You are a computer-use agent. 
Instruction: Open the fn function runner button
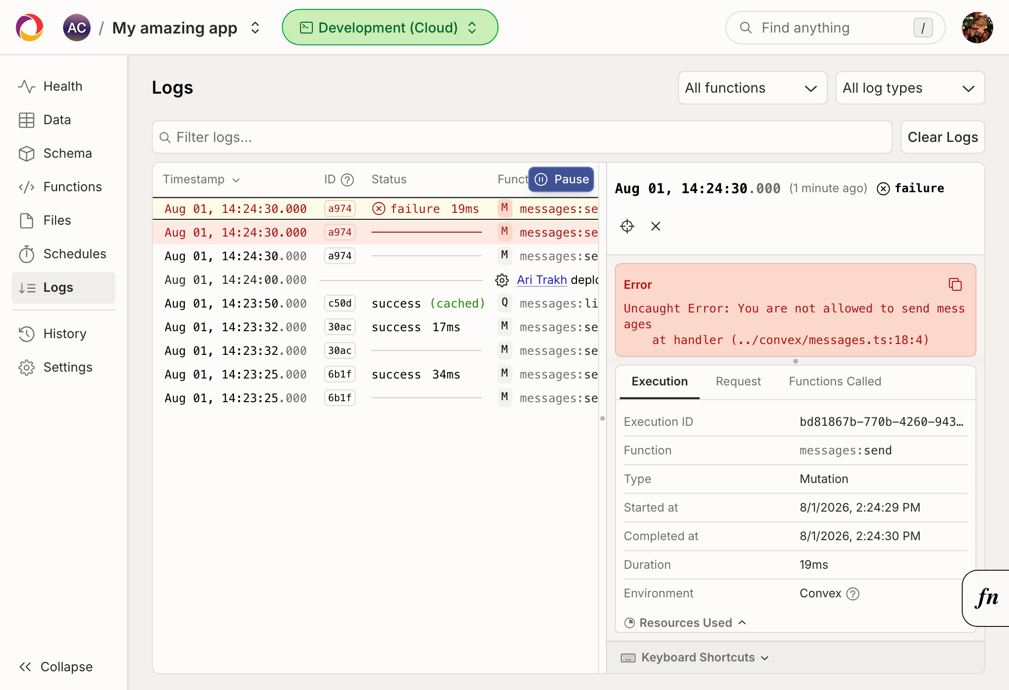pyautogui.click(x=986, y=598)
